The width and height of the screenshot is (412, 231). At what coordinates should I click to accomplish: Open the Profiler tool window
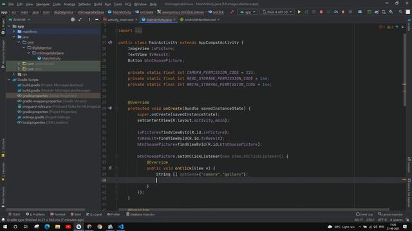point(113,214)
